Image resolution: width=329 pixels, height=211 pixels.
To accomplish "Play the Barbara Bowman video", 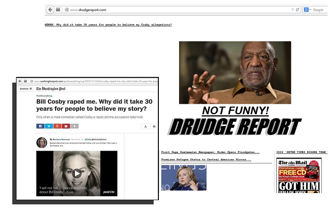I will click(x=76, y=173).
